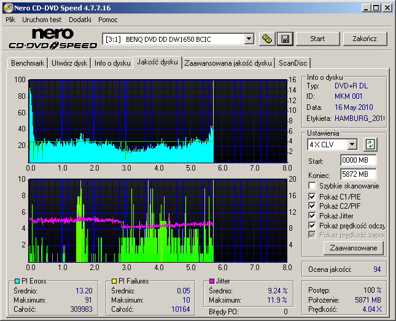Click the magenta Jitter legend square
396x321 pixels.
[212, 281]
